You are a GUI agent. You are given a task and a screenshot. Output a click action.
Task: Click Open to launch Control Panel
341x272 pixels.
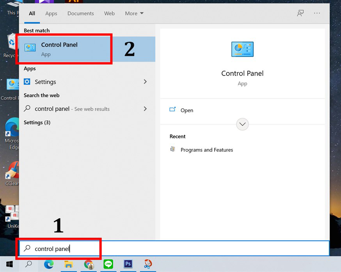coord(187,110)
